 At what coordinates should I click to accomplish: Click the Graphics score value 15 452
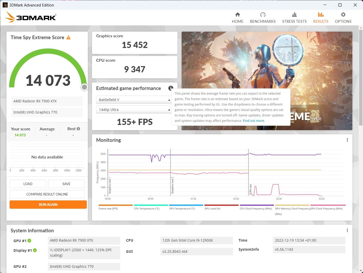click(135, 45)
